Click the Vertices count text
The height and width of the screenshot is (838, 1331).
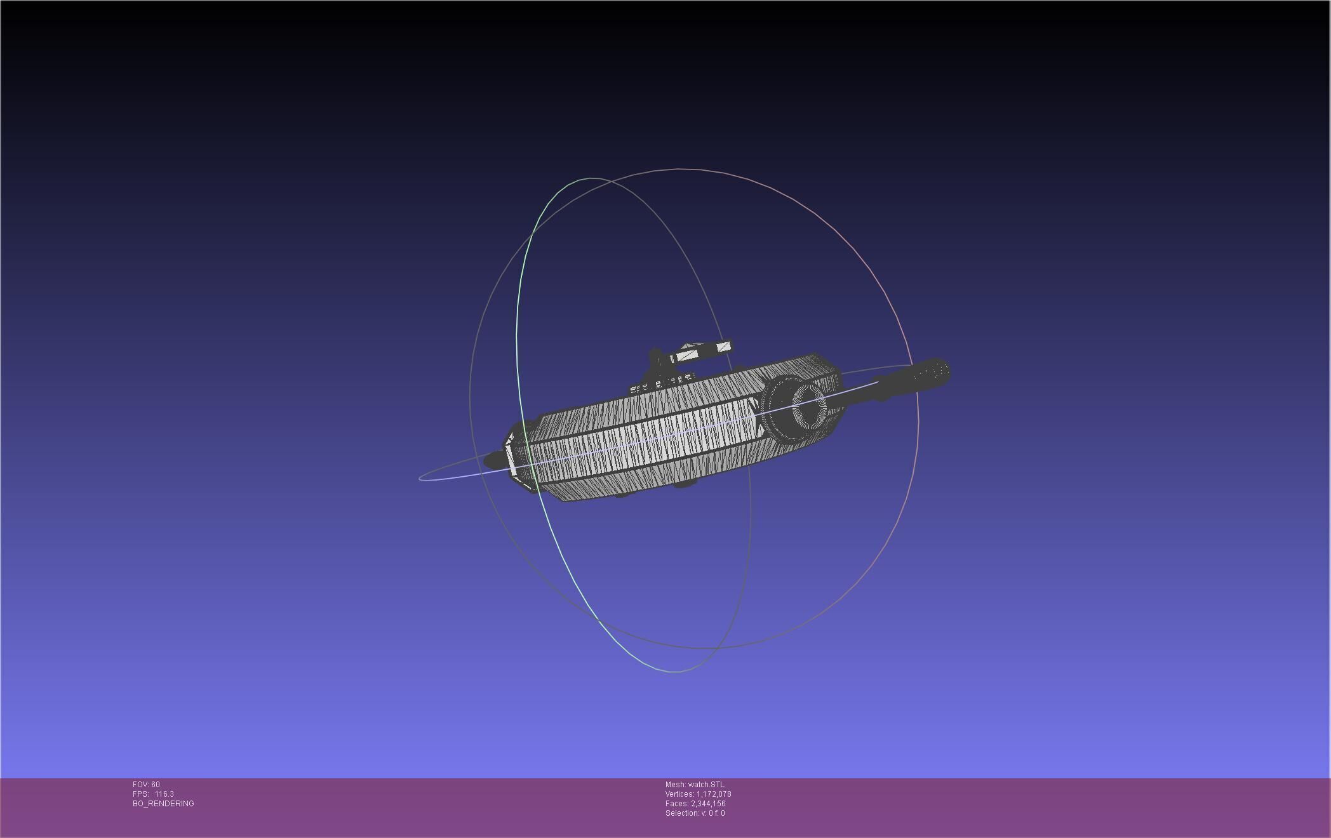[x=698, y=794]
